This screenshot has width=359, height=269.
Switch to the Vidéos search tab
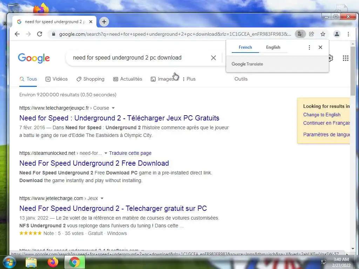(x=56, y=79)
